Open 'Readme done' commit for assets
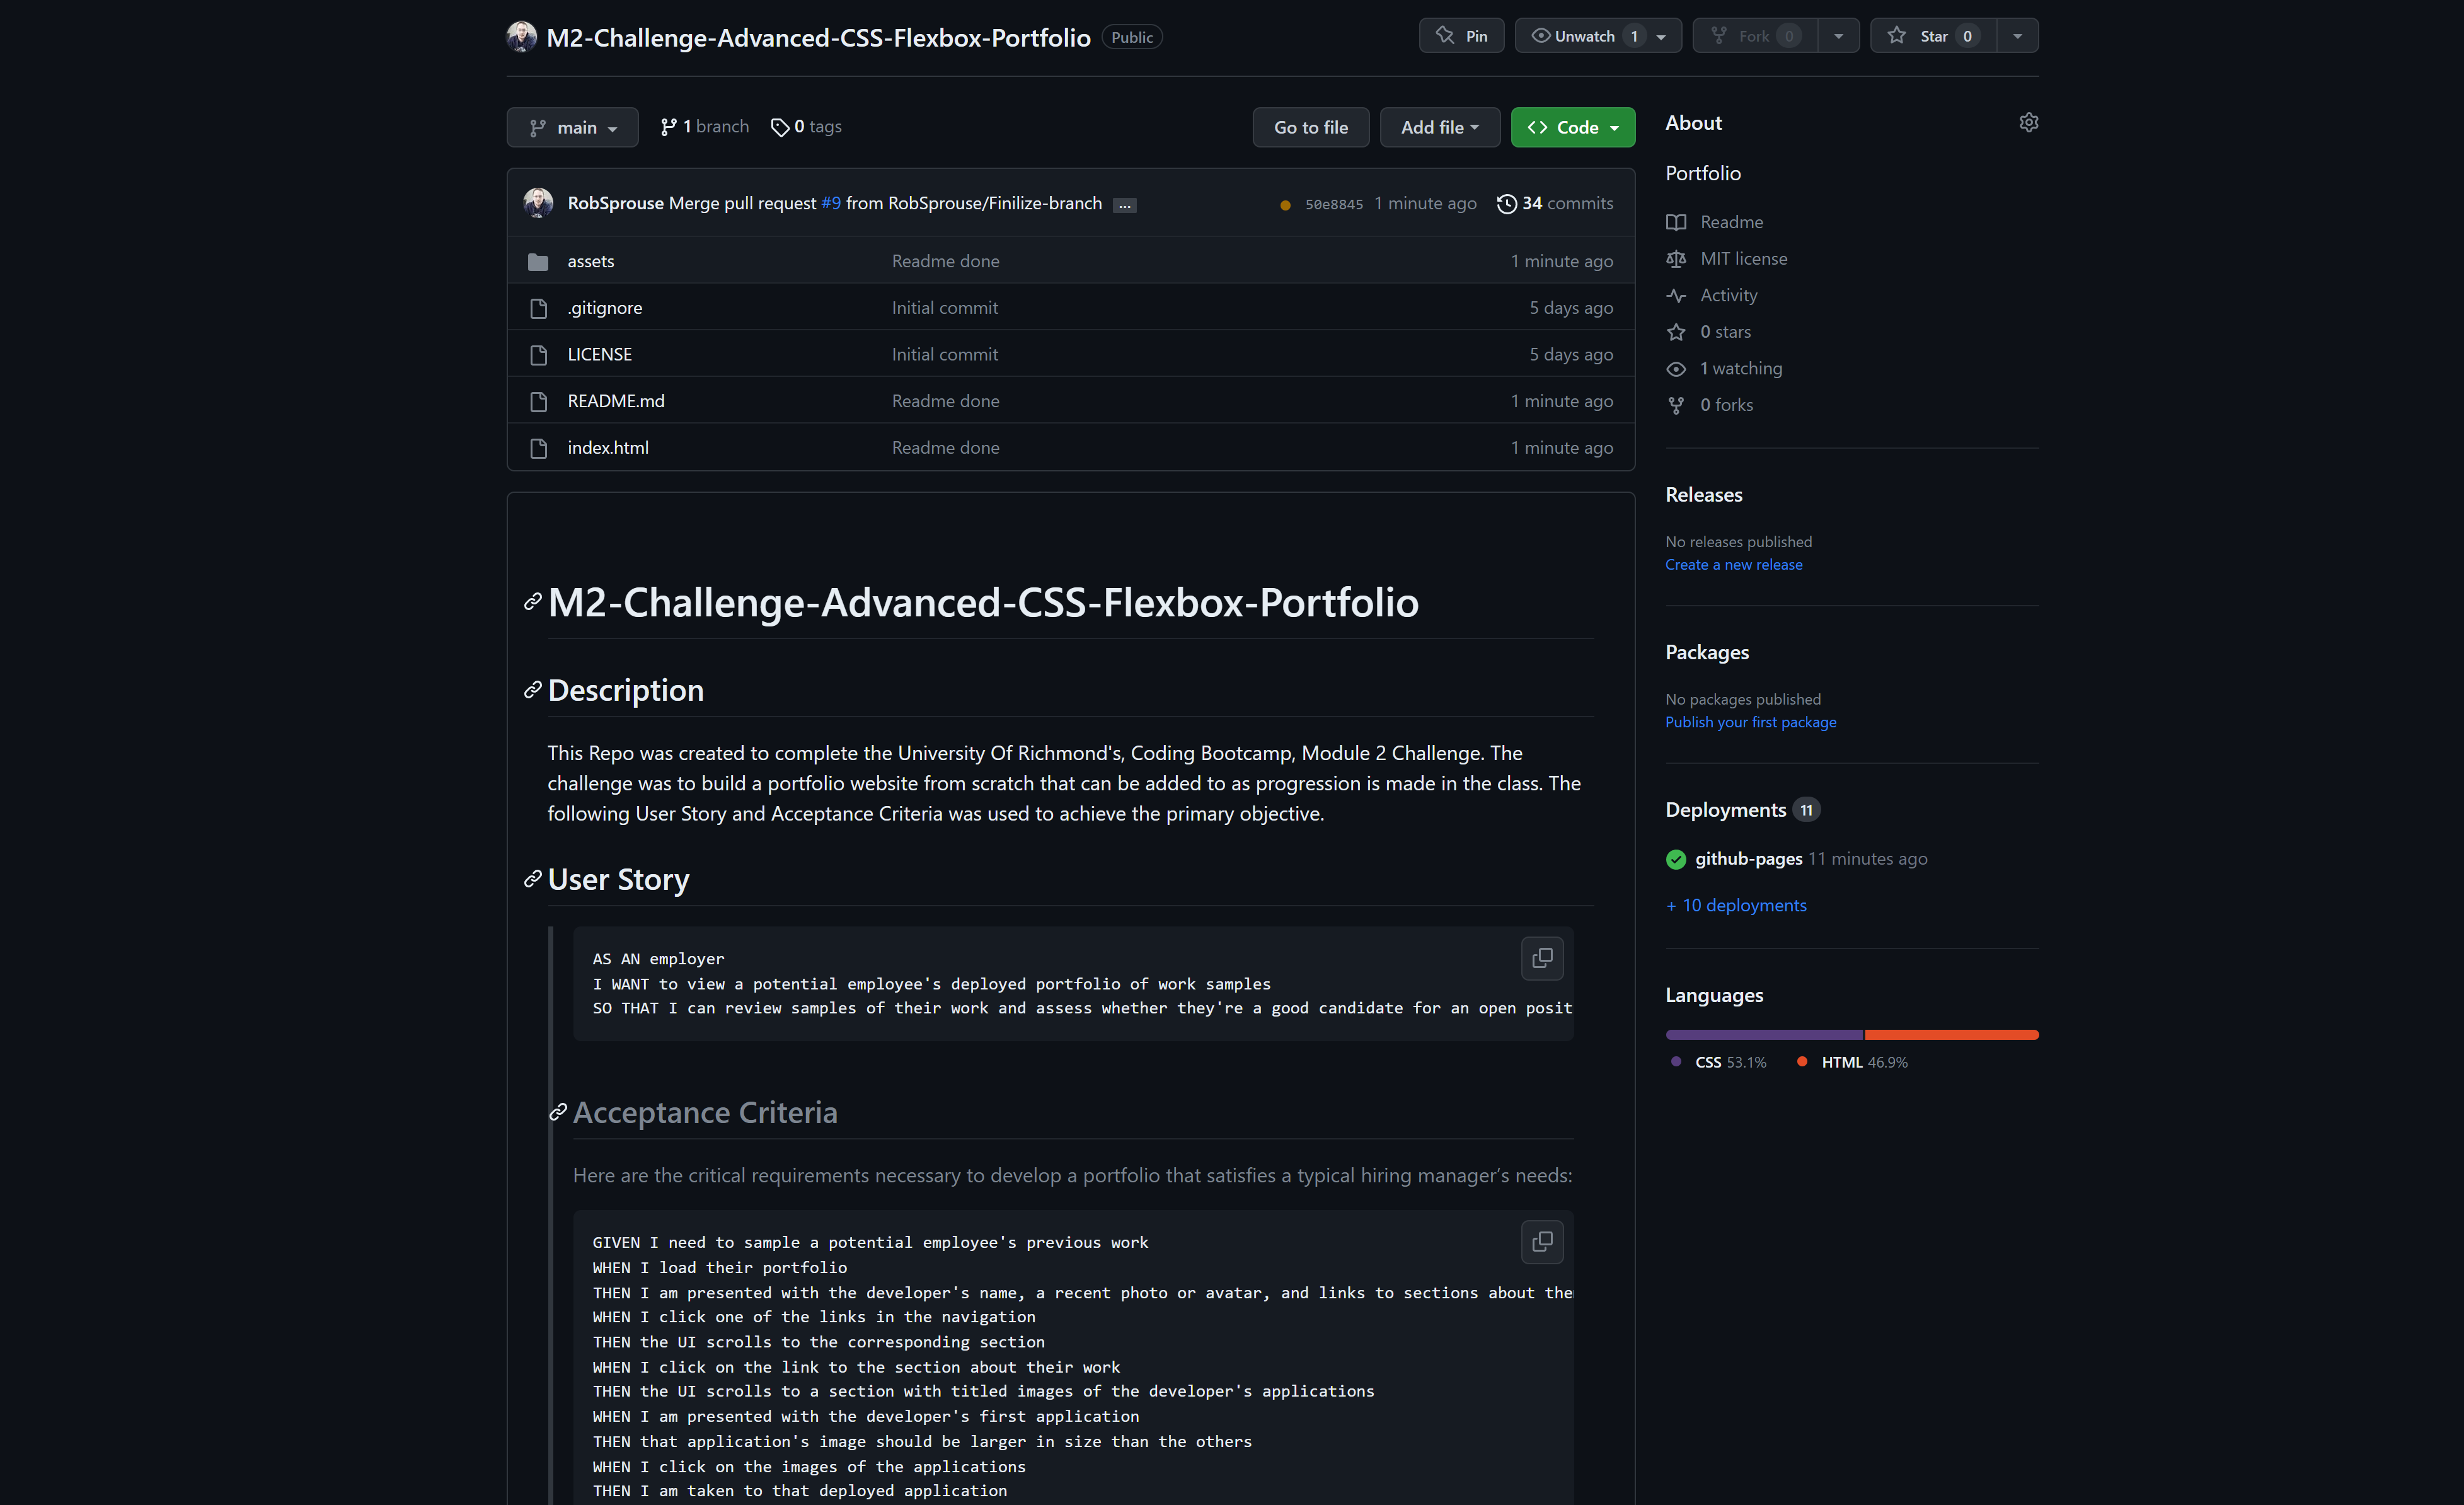 (945, 261)
